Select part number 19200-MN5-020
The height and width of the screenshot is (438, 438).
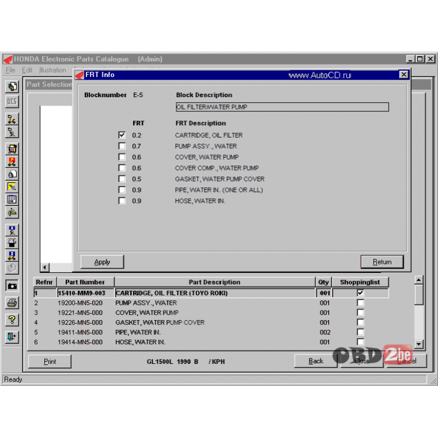tap(80, 303)
